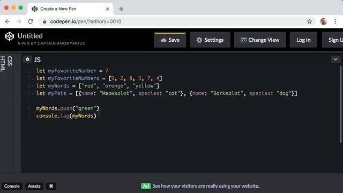Viewport: 343px width, 193px height.
Task: Click the layout icon on Change View
Action: click(243, 40)
